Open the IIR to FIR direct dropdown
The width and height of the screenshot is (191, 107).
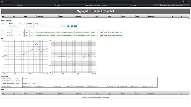(30, 26)
